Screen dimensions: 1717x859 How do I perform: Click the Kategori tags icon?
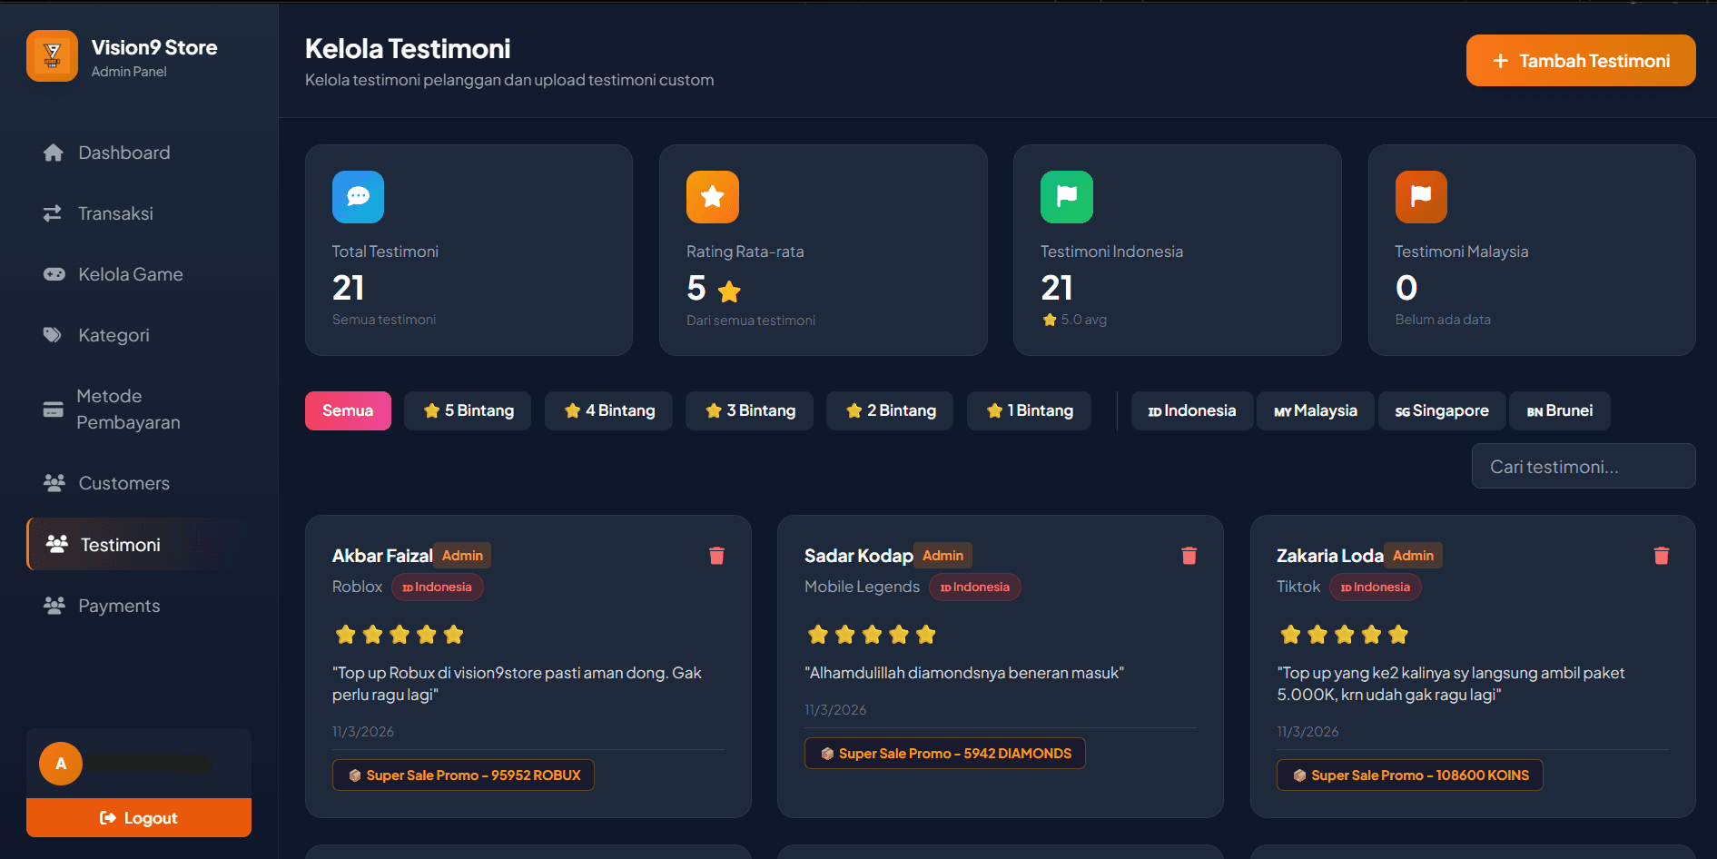click(53, 335)
